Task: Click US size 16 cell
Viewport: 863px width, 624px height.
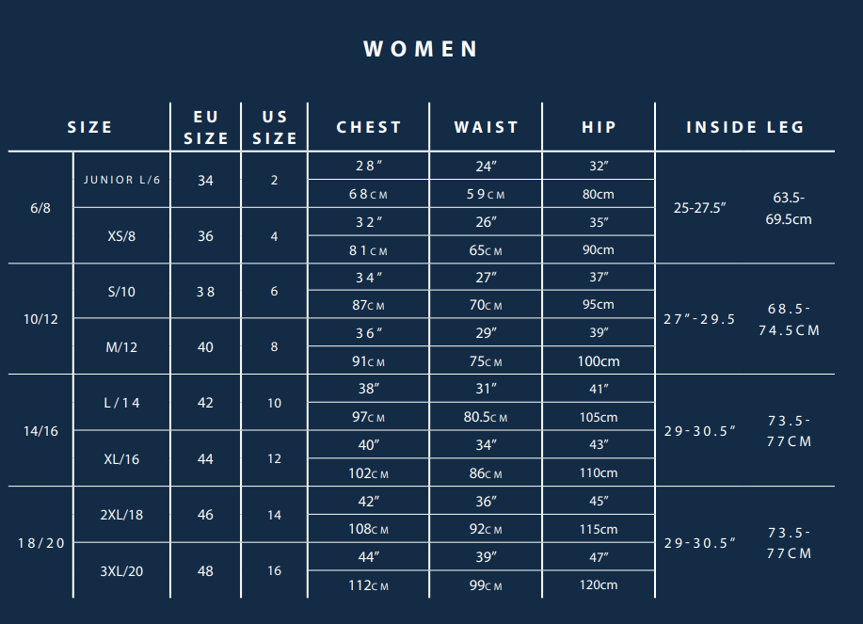Action: click(274, 570)
